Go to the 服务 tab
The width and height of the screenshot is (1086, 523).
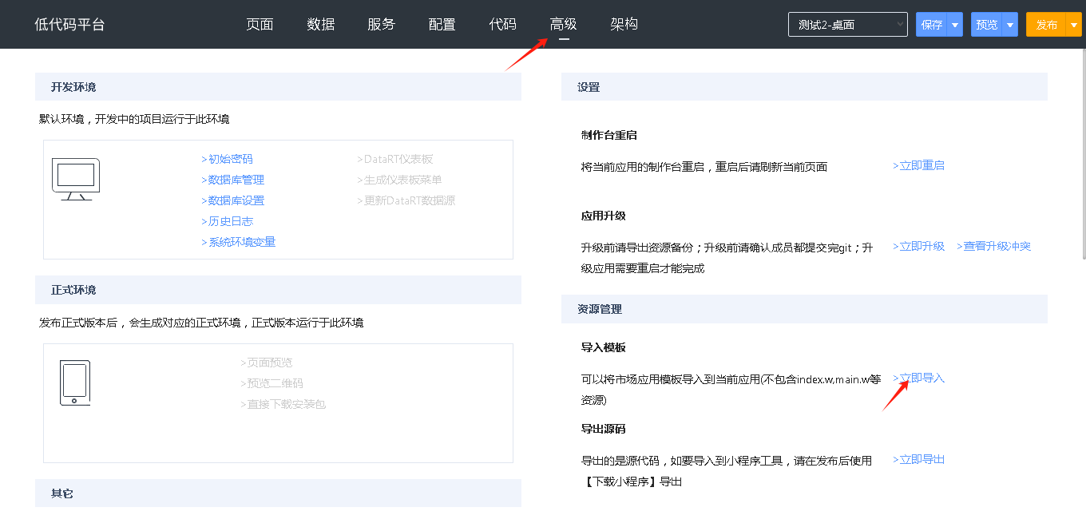381,25
